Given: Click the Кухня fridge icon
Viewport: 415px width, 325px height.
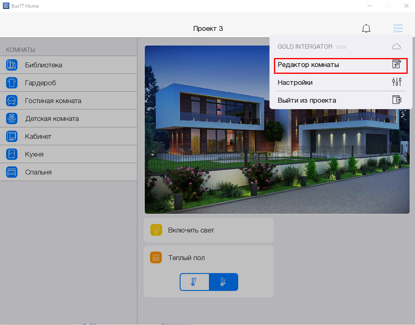Looking at the screenshot, I should pos(12,154).
